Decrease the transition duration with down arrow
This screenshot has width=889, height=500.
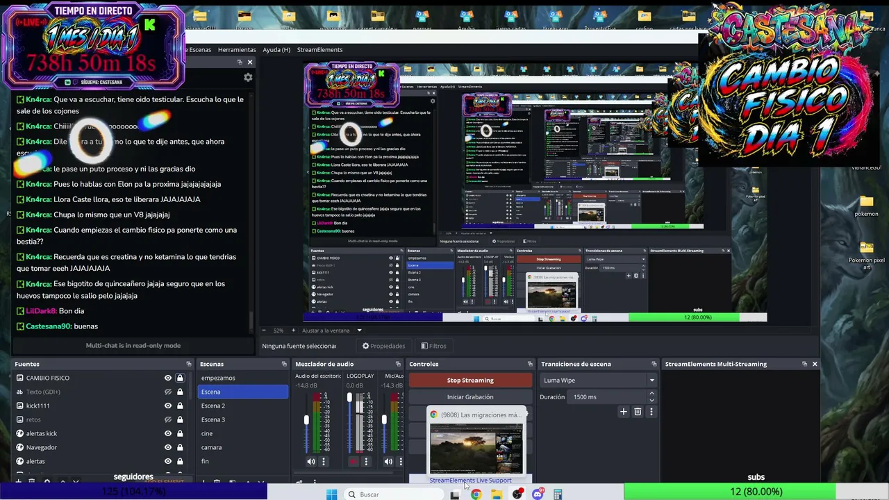pos(651,401)
